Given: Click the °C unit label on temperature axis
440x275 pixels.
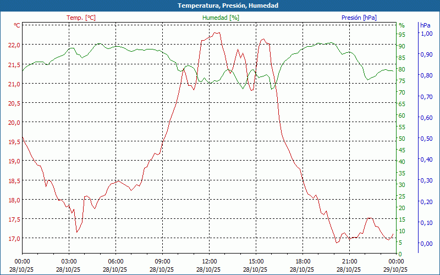Looking at the screenshot, I should point(17,25).
